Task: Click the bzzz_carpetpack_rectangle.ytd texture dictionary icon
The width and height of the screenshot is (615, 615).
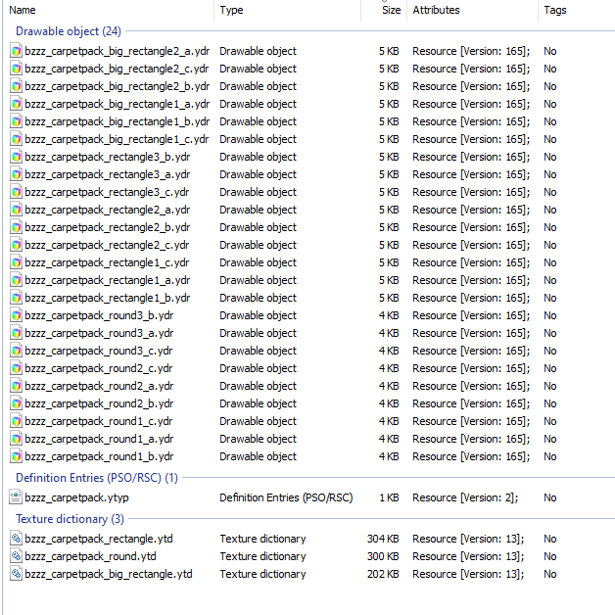Action: click(16, 539)
